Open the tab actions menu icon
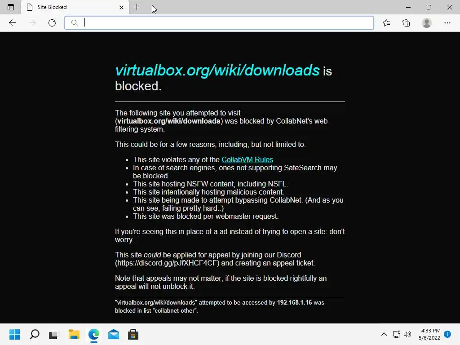This screenshot has height=345, width=460. 11,7
